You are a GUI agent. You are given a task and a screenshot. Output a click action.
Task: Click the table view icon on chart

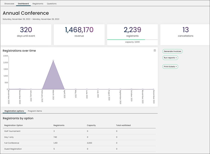pyautogui.click(x=155, y=51)
